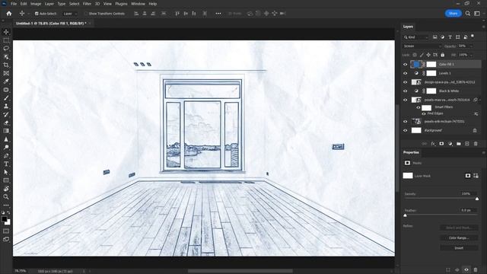The height and width of the screenshot is (274, 487).
Task: Click the Share button
Action: [x=454, y=14]
